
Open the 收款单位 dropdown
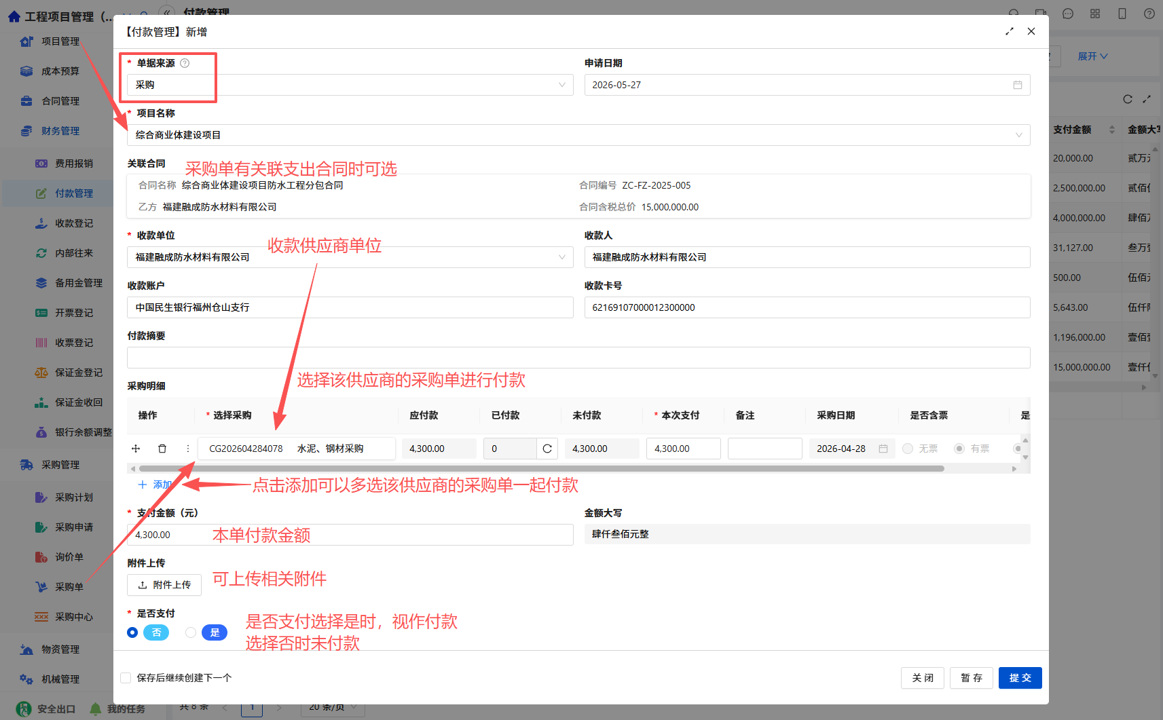(350, 257)
